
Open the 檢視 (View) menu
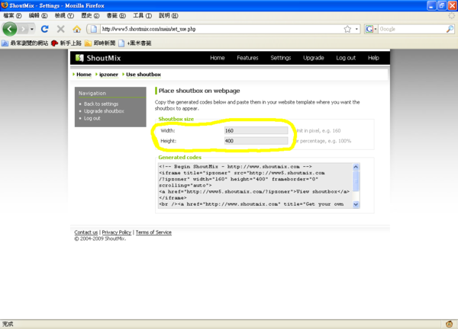(64, 15)
